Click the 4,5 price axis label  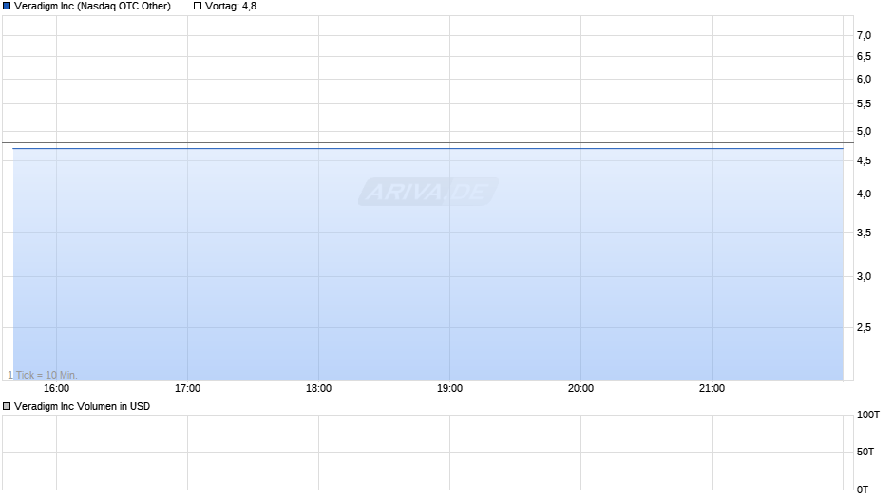pyautogui.click(x=864, y=161)
